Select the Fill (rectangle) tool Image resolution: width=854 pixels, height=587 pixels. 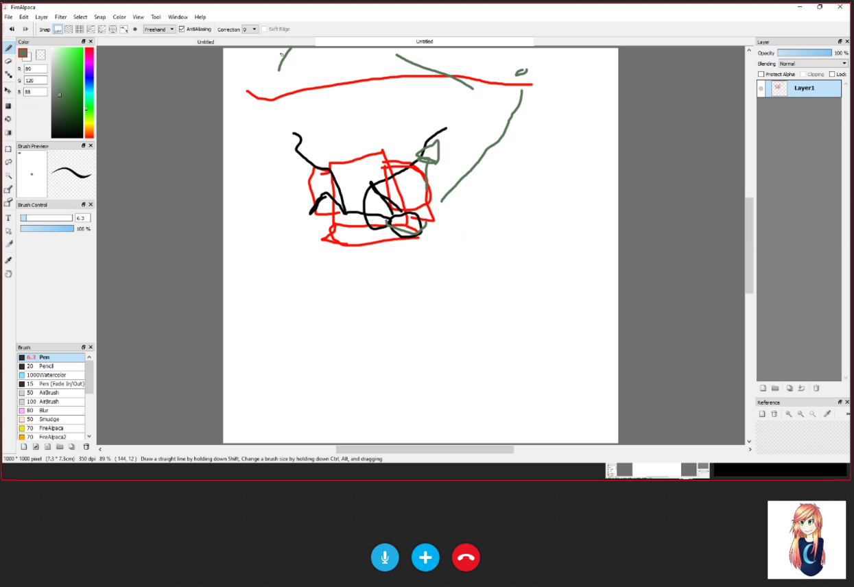coord(8,106)
